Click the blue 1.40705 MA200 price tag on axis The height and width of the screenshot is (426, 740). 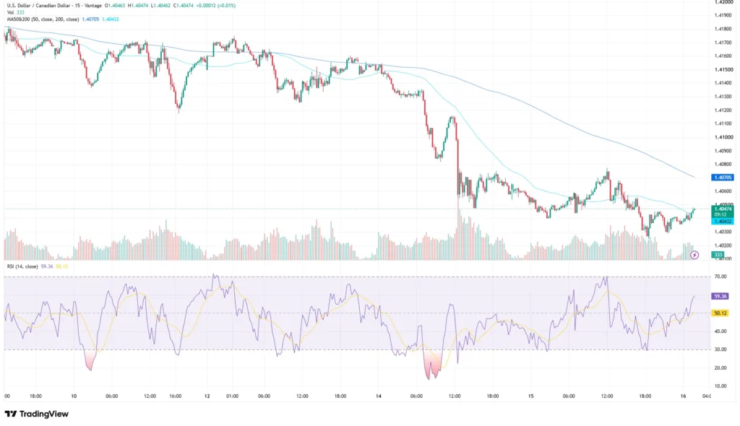pos(723,178)
